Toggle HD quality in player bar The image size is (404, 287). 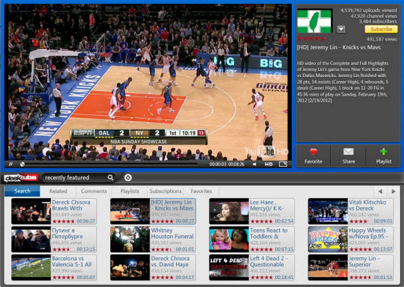(268, 164)
